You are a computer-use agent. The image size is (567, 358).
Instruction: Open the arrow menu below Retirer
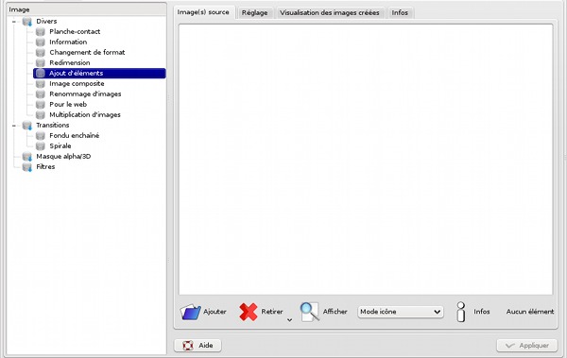coord(290,320)
